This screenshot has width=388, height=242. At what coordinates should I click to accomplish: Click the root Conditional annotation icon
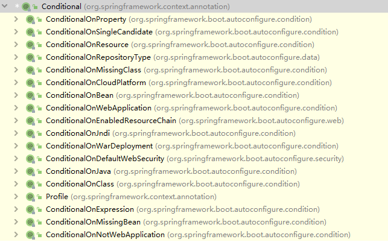27,7
